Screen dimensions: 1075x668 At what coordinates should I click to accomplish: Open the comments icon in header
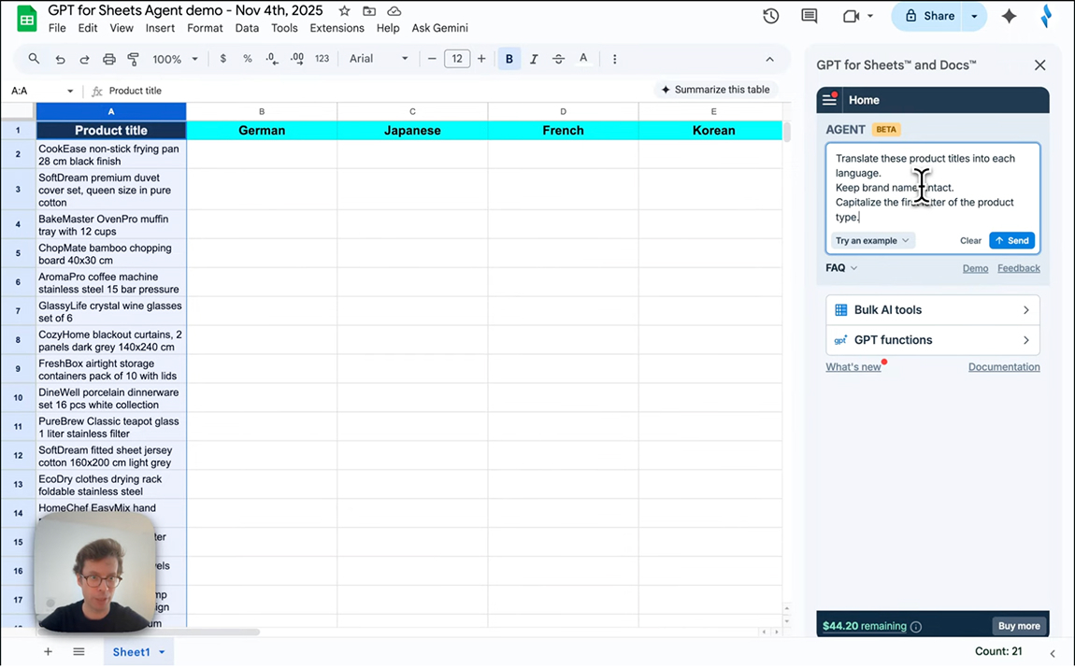pyautogui.click(x=809, y=16)
